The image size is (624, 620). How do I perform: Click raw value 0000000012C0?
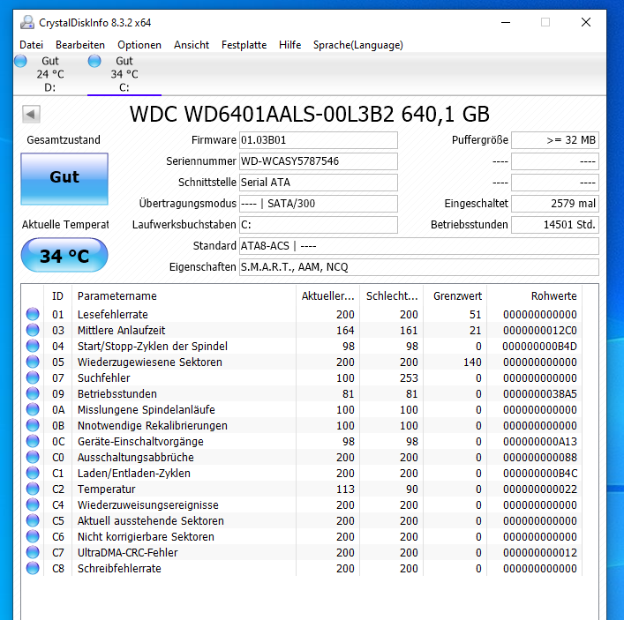pyautogui.click(x=539, y=331)
